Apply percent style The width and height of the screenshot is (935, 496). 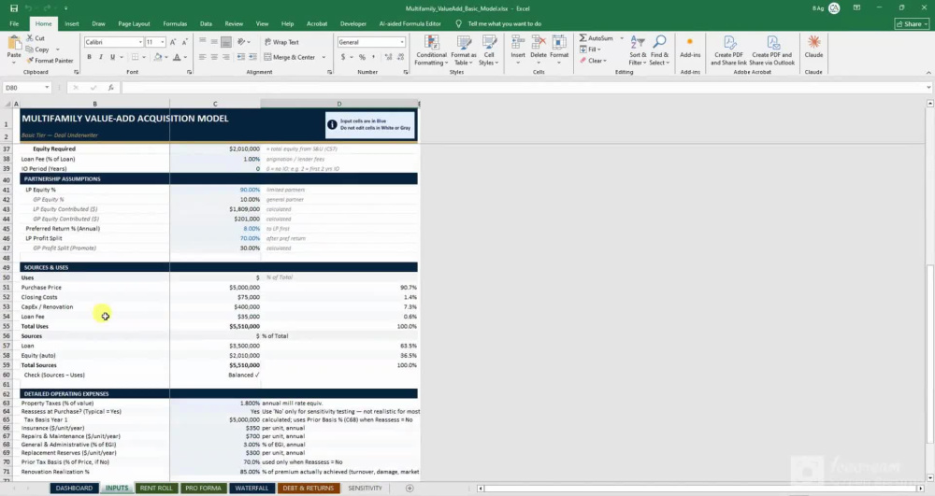click(362, 57)
